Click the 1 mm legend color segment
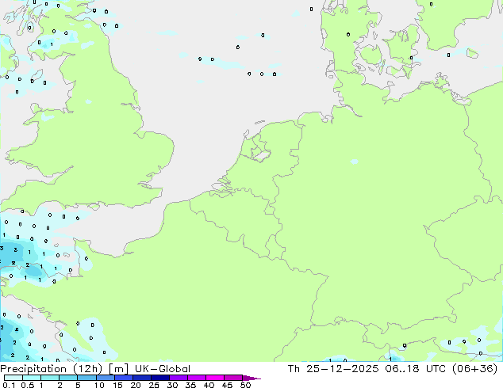Screen dimensions: 503x388 pyautogui.click(x=50, y=378)
